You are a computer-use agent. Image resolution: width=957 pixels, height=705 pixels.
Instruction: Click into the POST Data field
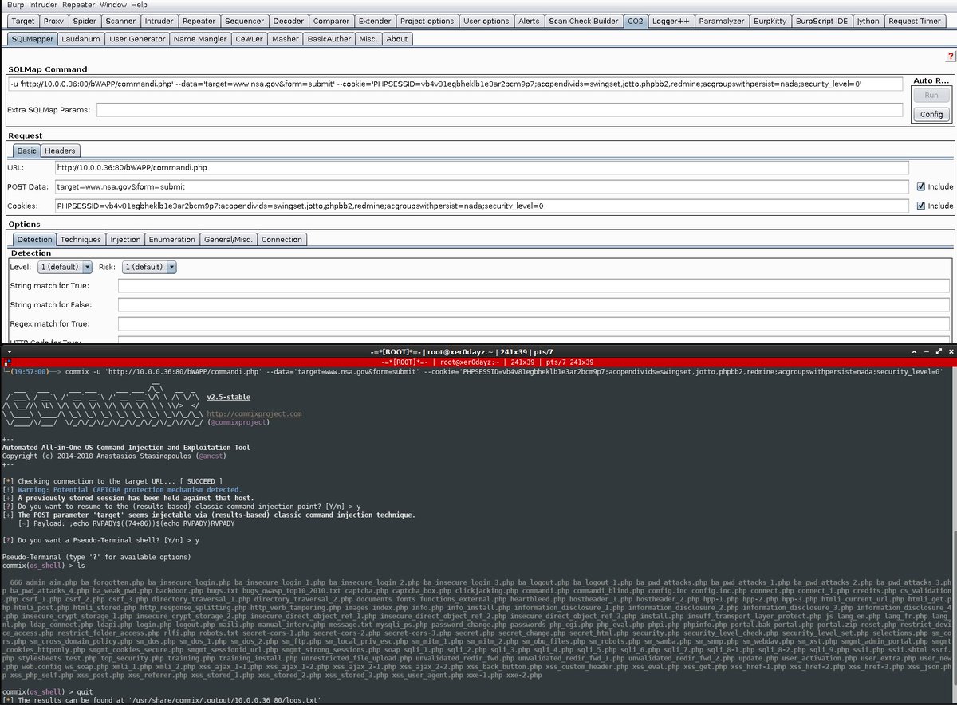point(482,186)
